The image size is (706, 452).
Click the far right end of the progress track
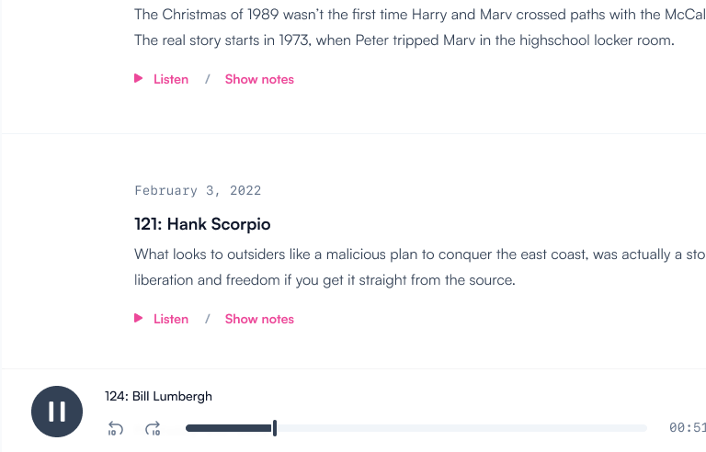(x=643, y=428)
